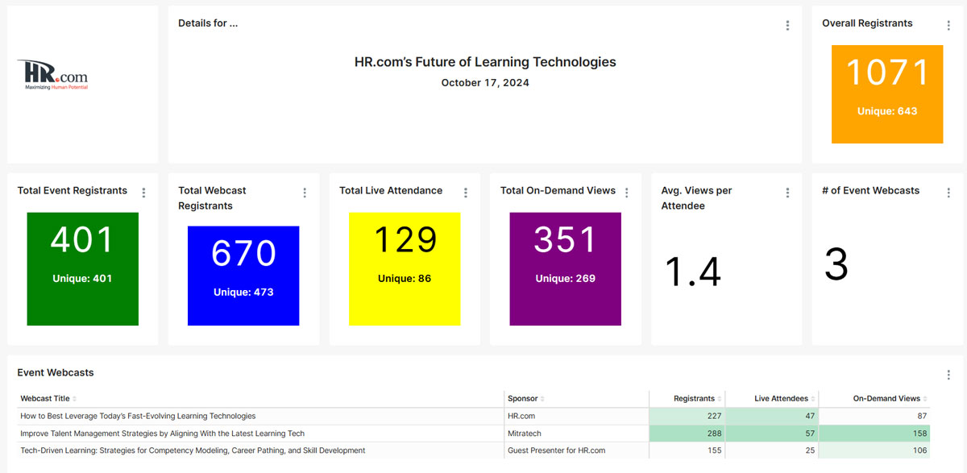Select the Improve Talent Management Strategies webcast row

click(474, 433)
